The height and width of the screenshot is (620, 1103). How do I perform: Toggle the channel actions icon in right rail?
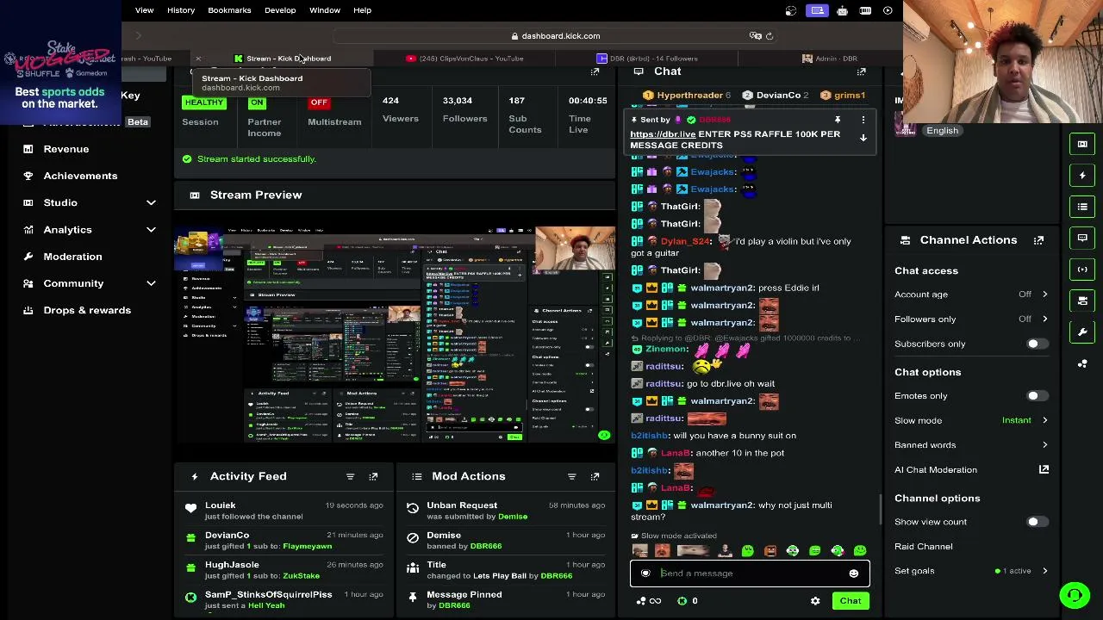1082,301
